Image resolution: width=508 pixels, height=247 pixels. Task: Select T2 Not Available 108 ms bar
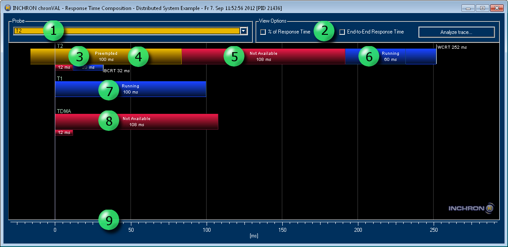(264, 57)
